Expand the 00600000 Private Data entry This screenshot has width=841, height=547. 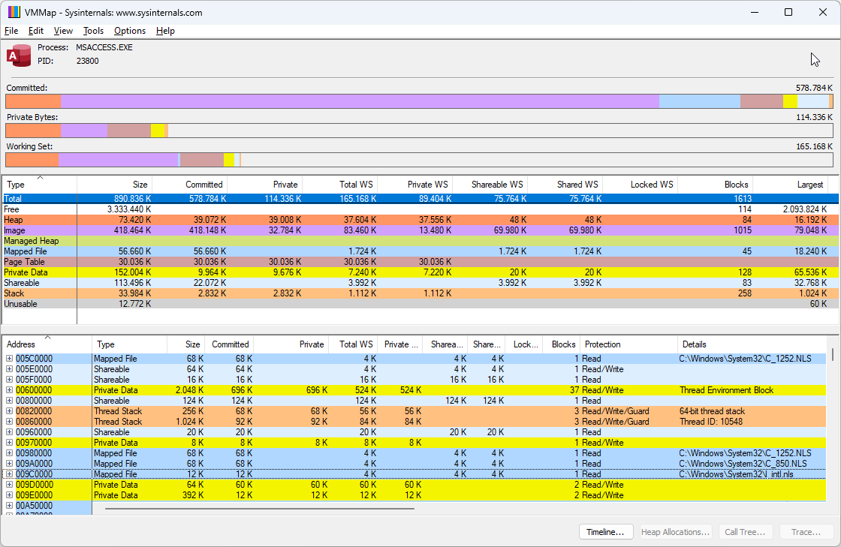[x=10, y=390]
